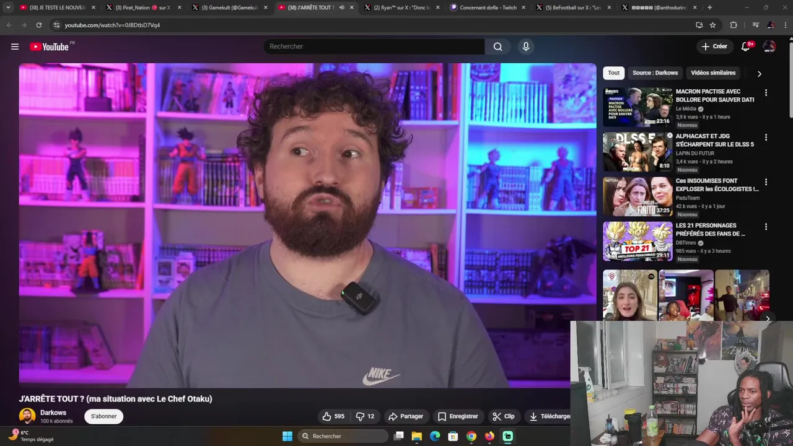Click the search magnifier button

pyautogui.click(x=497, y=46)
